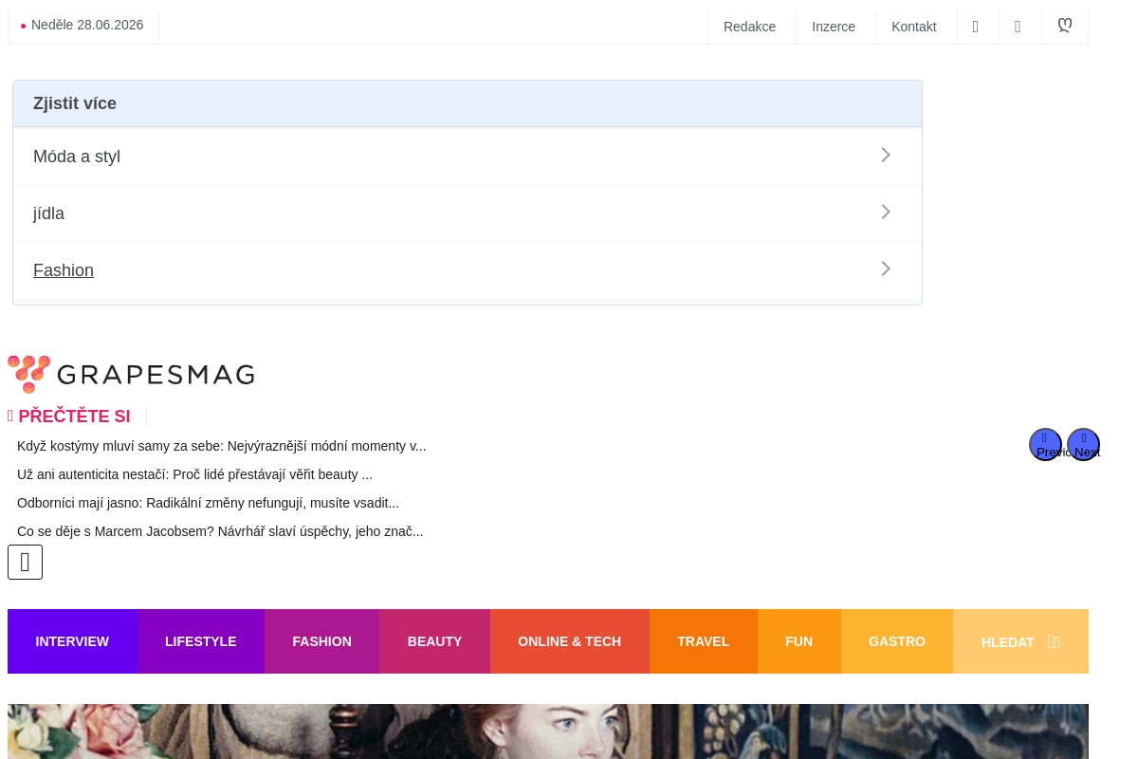Select the ONLINE & TECH category
Screen dimensions: 1138x759
(569, 641)
